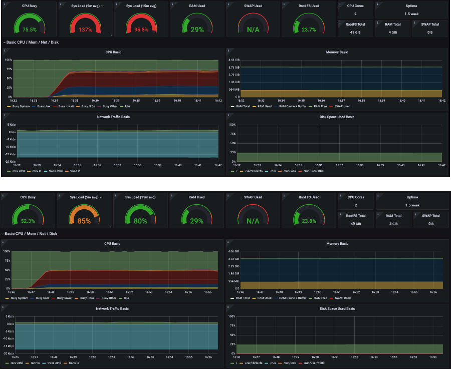Click info icon on Disk Space chart starting 16:46
Screen dimensions: 451x369
point(229,306)
